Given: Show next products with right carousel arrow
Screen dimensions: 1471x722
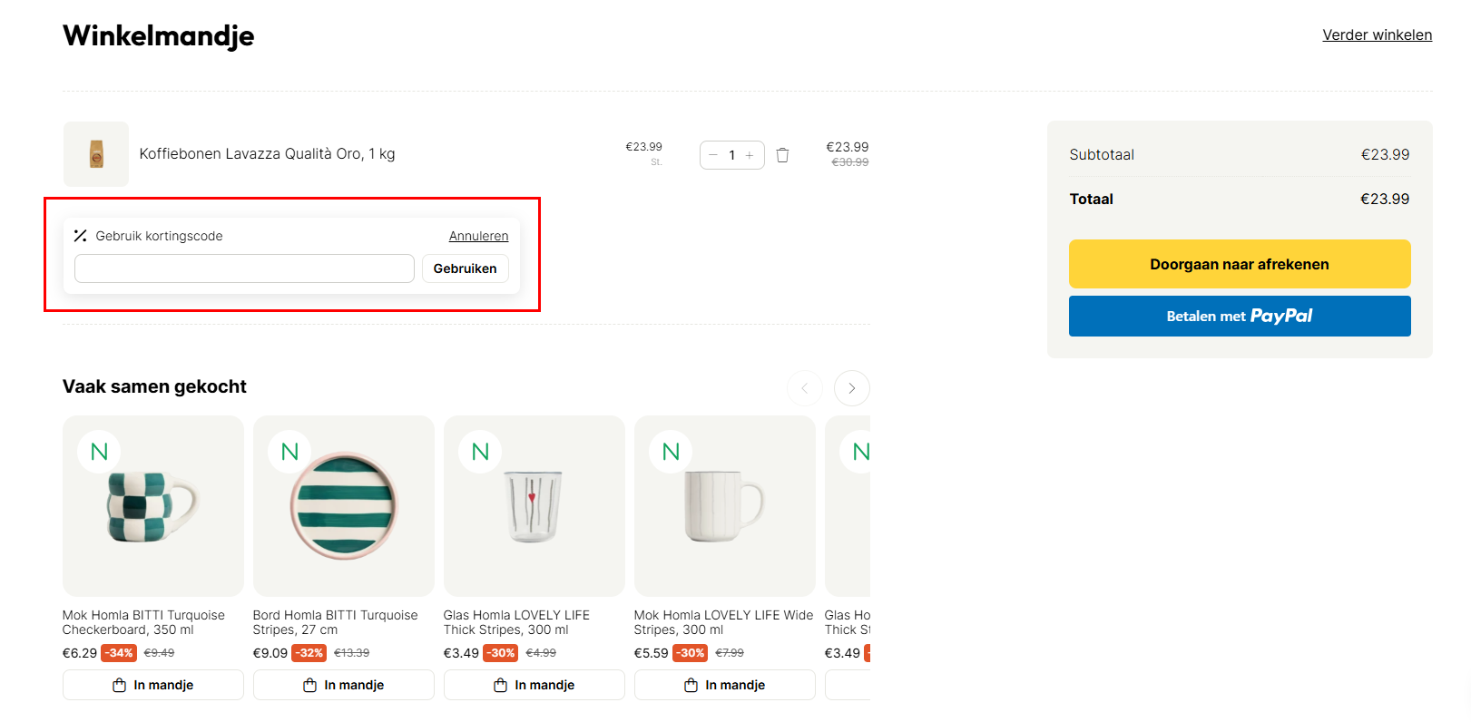Looking at the screenshot, I should click(851, 388).
